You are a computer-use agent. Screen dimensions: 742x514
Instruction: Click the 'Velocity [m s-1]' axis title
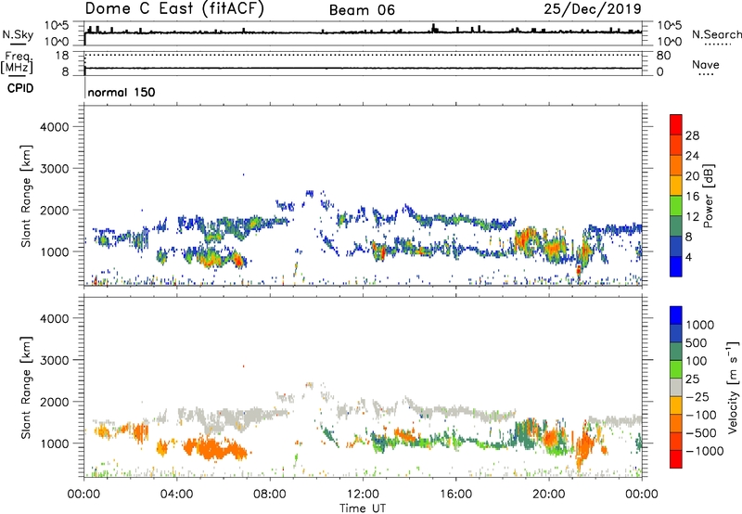point(733,387)
